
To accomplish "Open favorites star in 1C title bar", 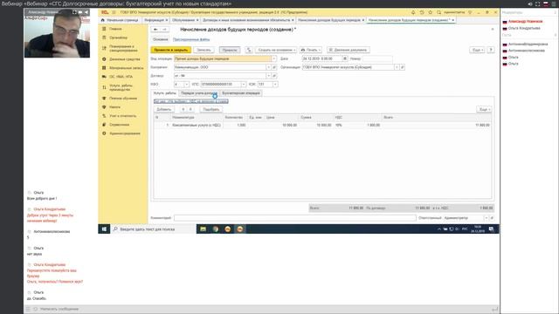I will (431, 12).
